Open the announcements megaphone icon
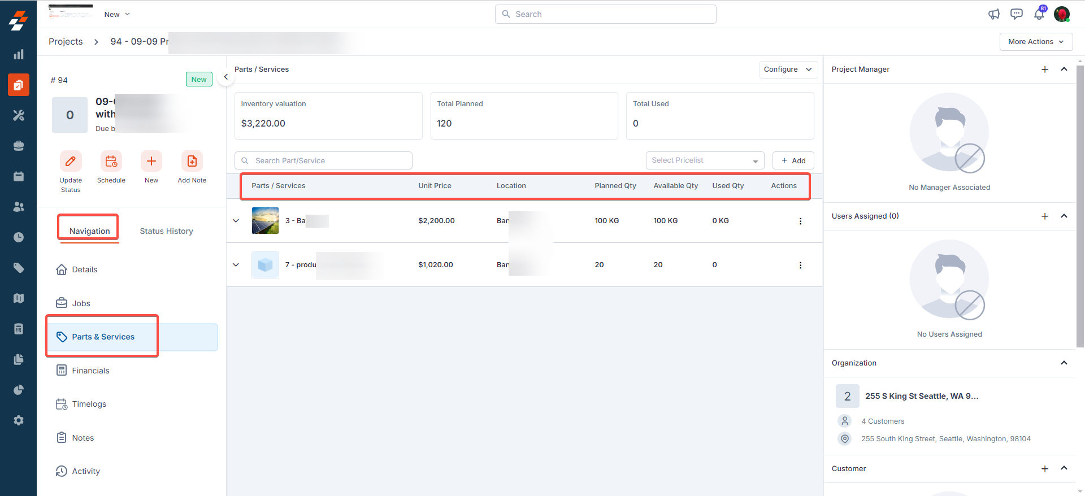1085x496 pixels. coord(994,14)
